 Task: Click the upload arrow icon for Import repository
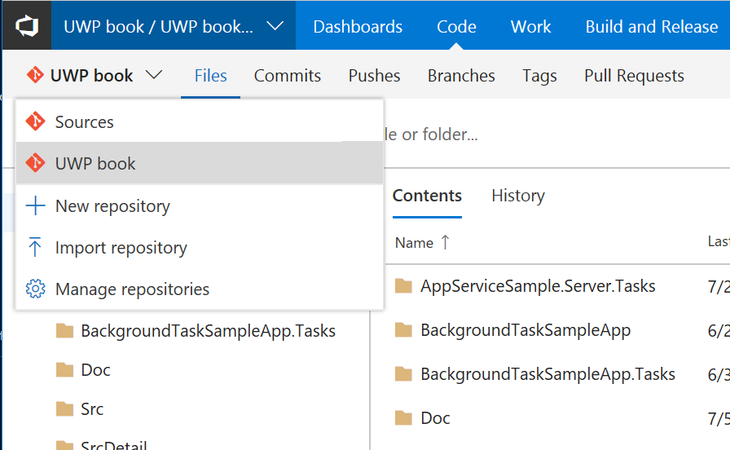click(35, 247)
